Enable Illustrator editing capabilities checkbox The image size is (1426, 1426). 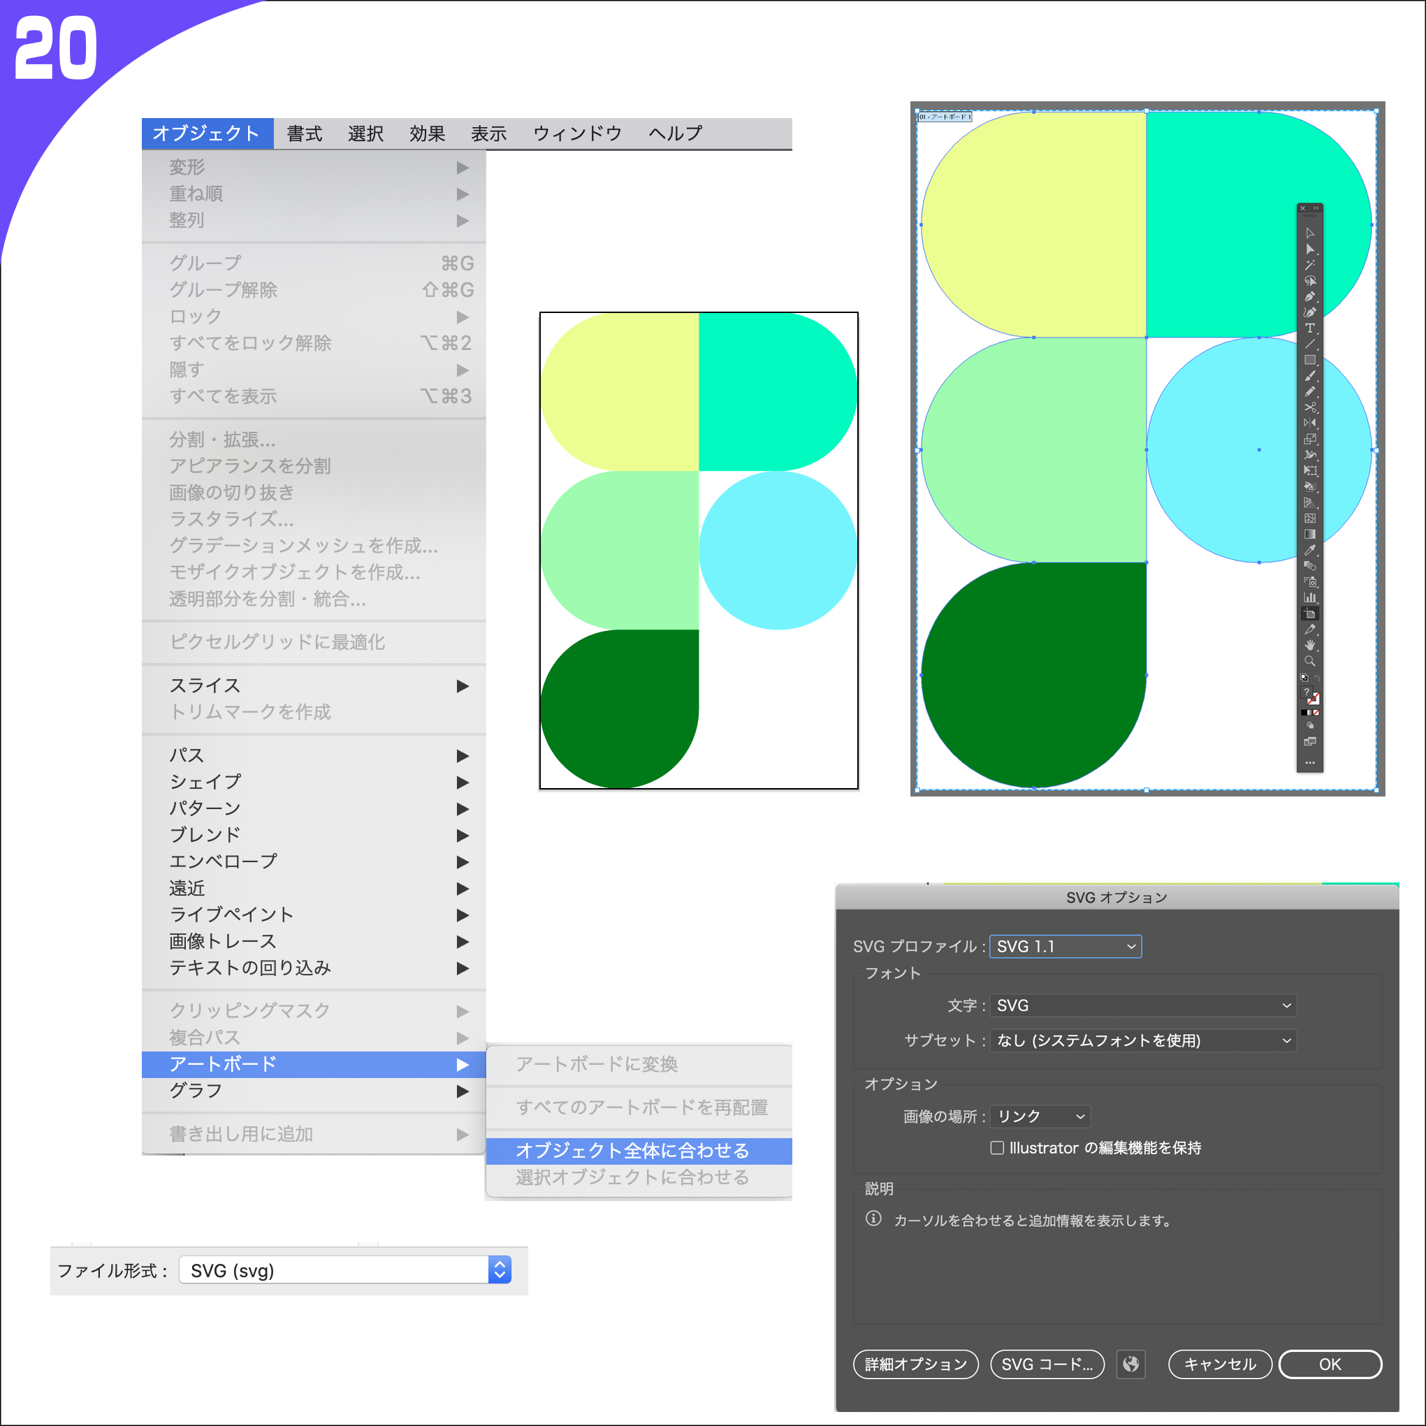point(997,1148)
